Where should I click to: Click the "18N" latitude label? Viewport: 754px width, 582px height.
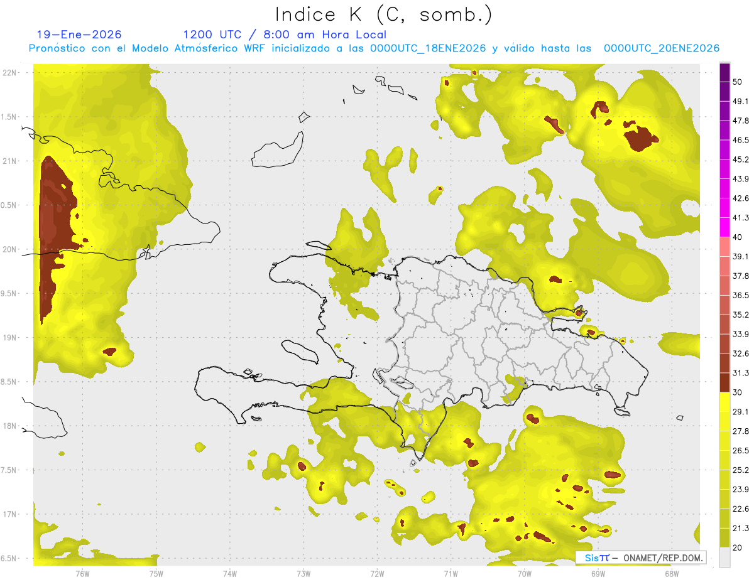pyautogui.click(x=9, y=426)
